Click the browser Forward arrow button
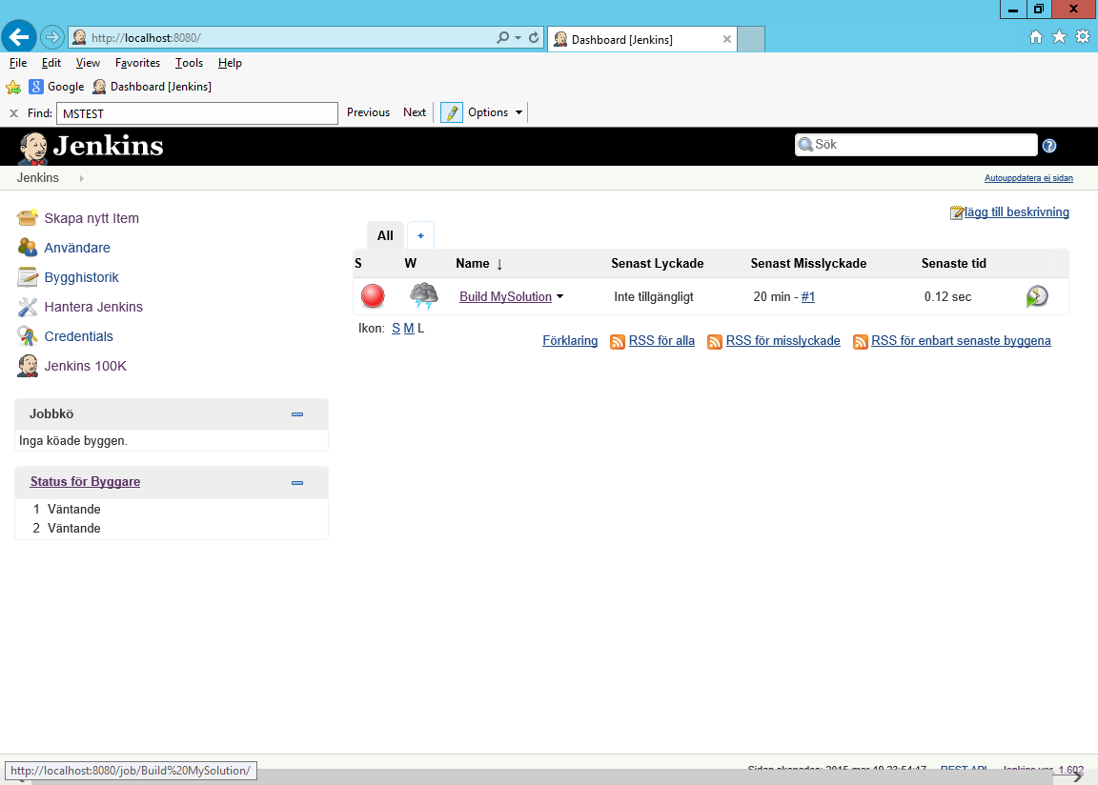Screen dimensions: 1098x785 tap(51, 37)
